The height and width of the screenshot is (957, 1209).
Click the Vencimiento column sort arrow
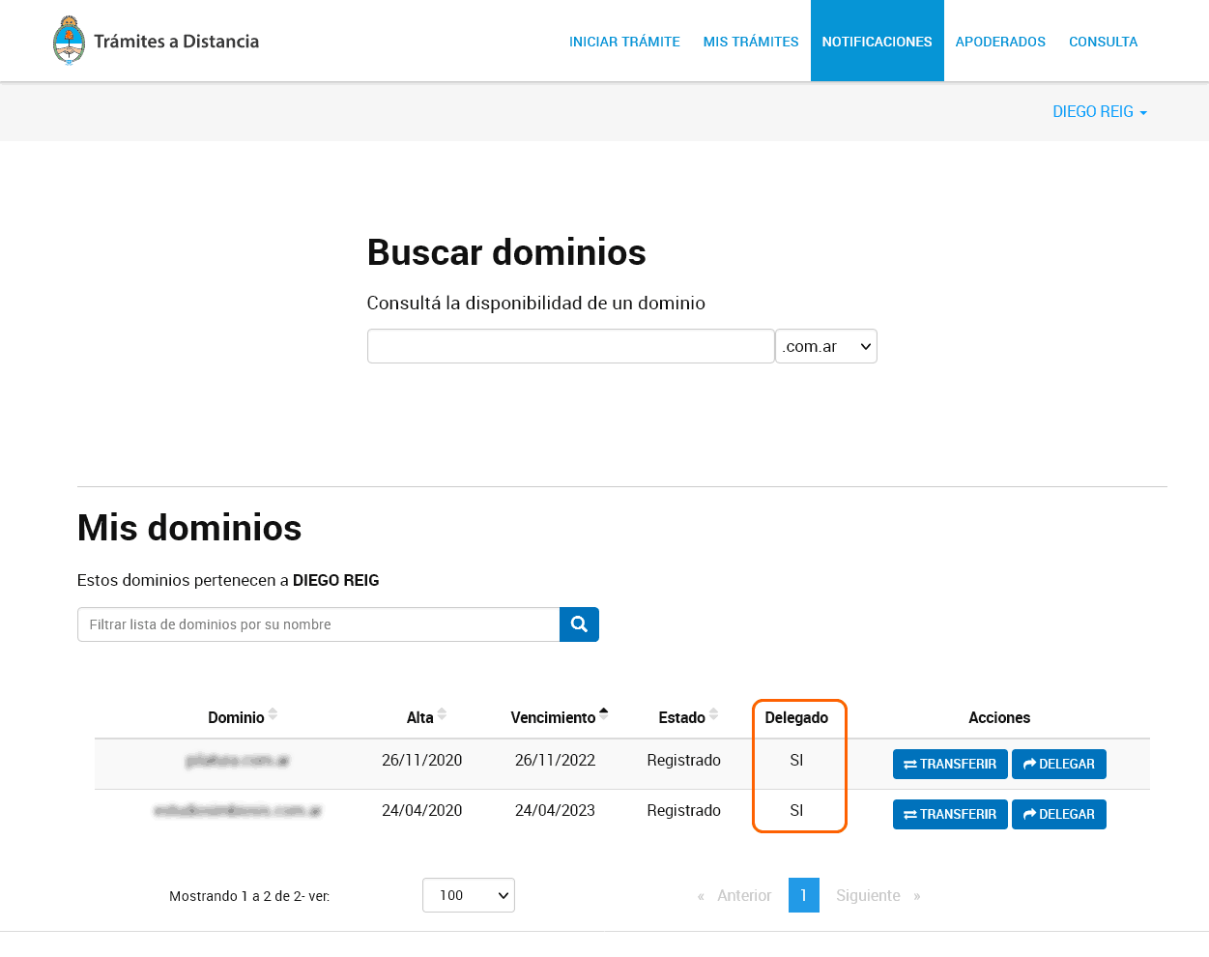602,713
